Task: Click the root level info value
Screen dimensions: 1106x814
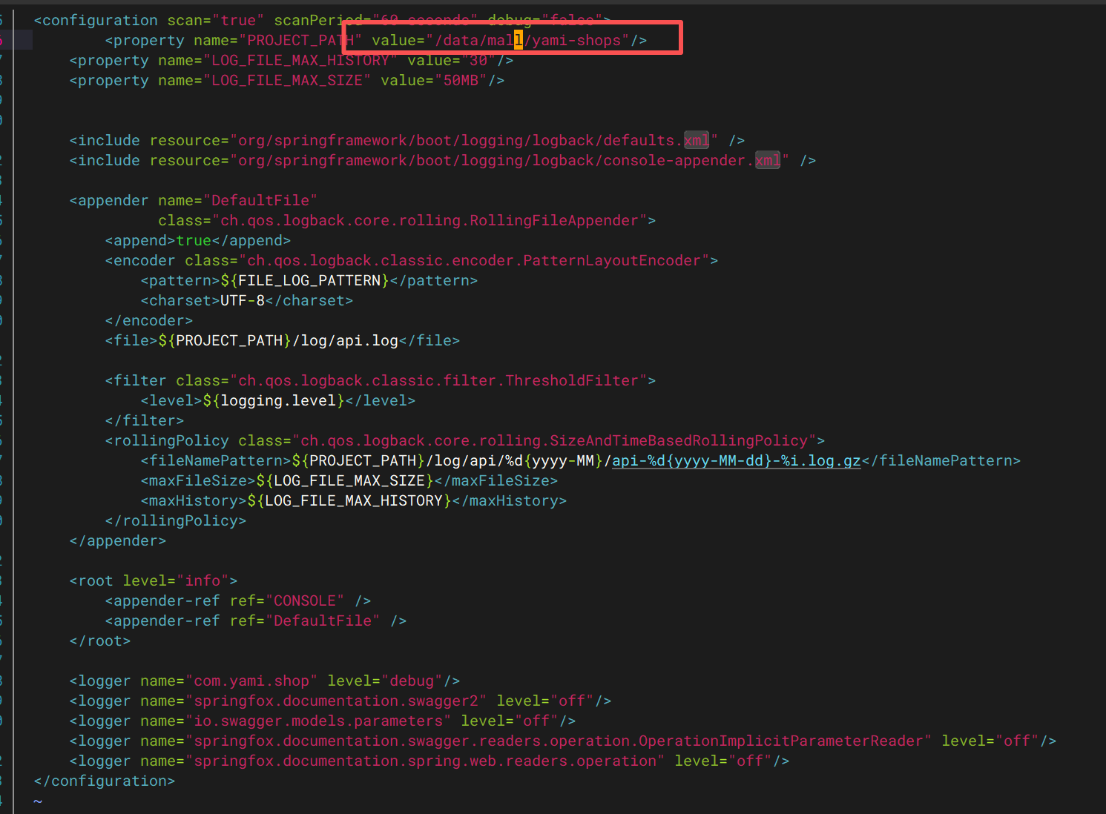Action: point(203,581)
